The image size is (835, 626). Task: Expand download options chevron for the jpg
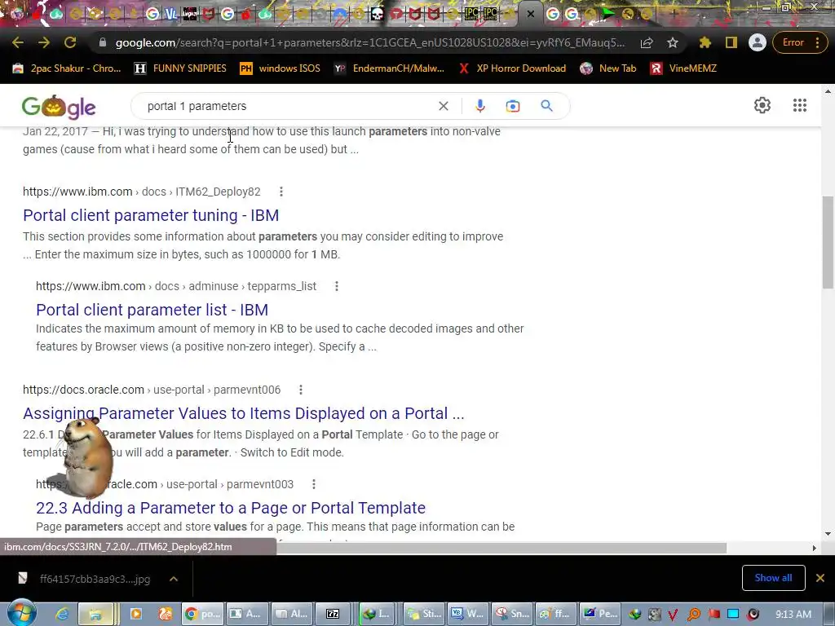pos(174,579)
